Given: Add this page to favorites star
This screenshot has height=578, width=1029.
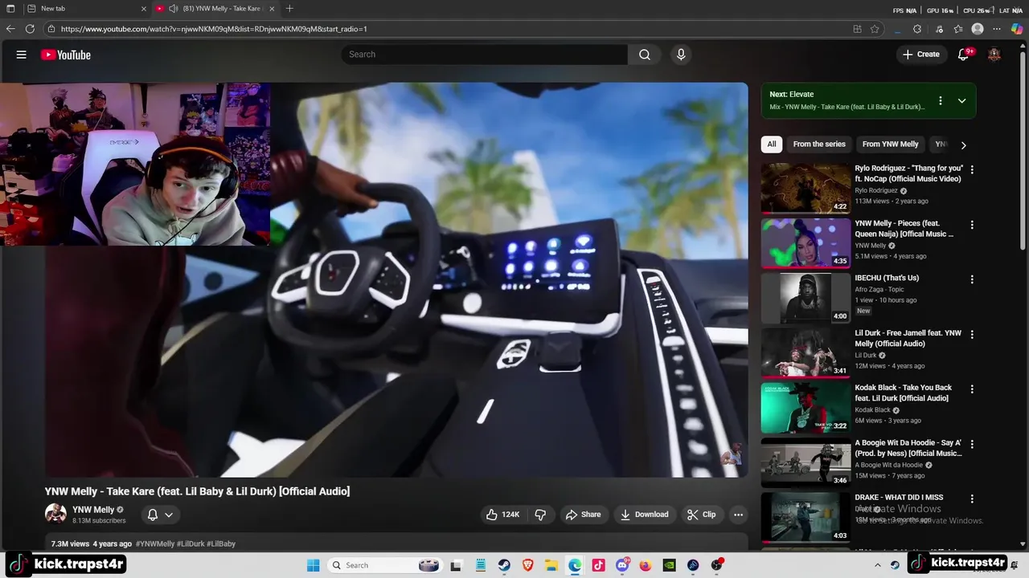Looking at the screenshot, I should pyautogui.click(x=875, y=29).
